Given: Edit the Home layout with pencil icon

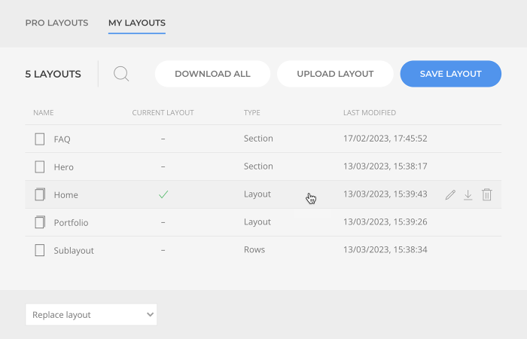Looking at the screenshot, I should pos(450,194).
